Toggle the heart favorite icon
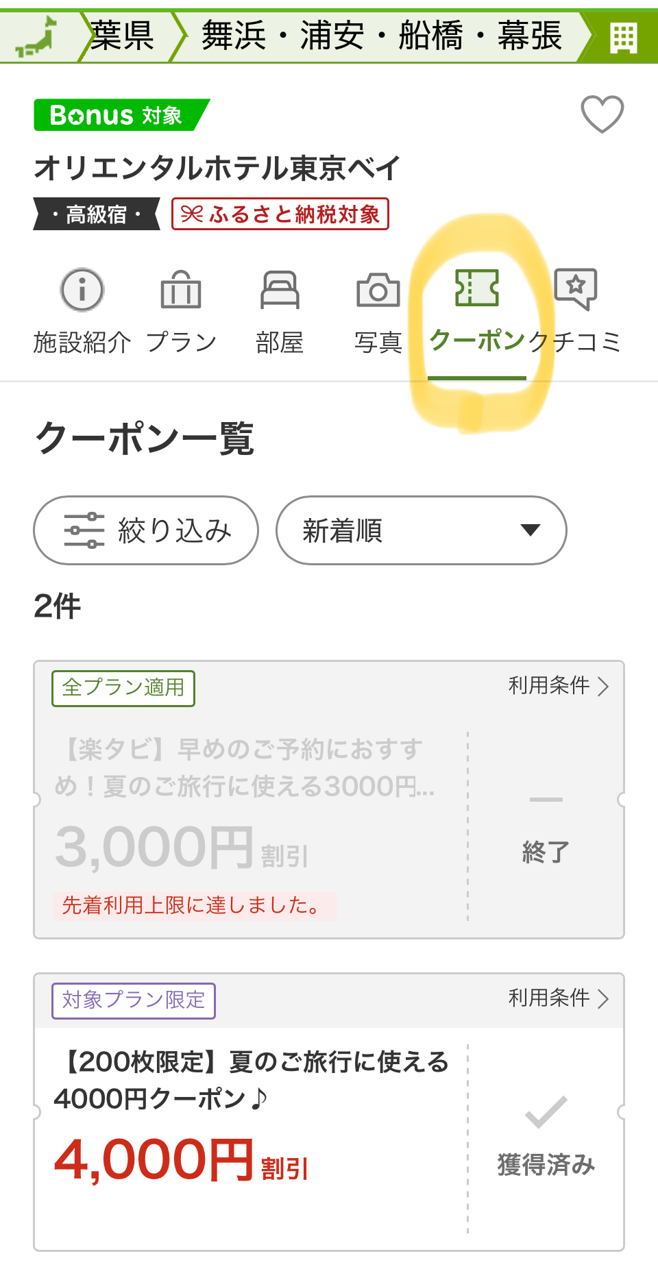The width and height of the screenshot is (658, 1269). pos(602,114)
